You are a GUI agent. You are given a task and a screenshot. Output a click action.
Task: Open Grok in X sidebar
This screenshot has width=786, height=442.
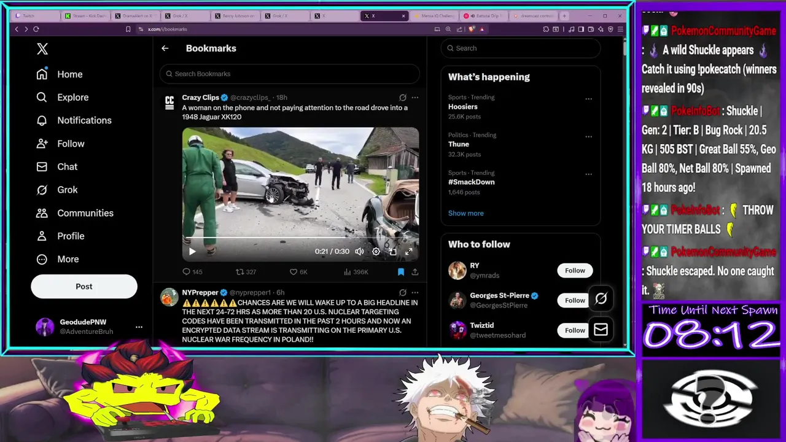point(57,190)
